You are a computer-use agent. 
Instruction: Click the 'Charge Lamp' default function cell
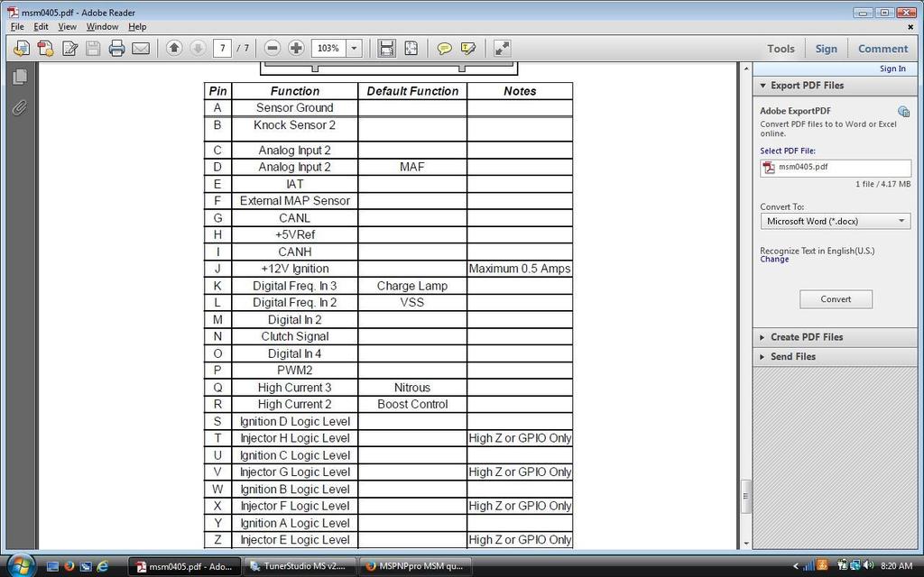pos(411,286)
